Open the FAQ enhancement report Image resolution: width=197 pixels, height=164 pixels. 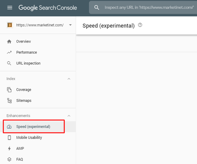pos(20,159)
